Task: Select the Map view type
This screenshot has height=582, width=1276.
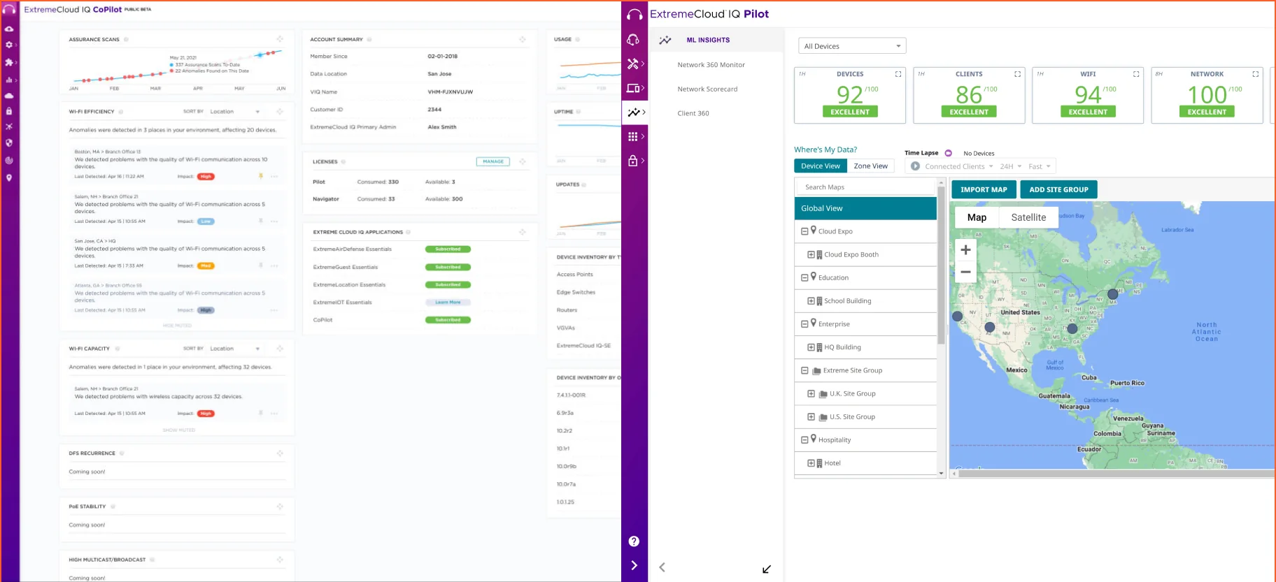Action: [977, 217]
